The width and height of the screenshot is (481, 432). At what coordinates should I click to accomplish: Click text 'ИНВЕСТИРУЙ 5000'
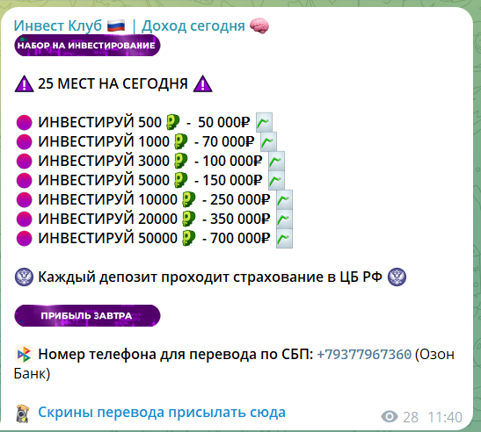[104, 180]
